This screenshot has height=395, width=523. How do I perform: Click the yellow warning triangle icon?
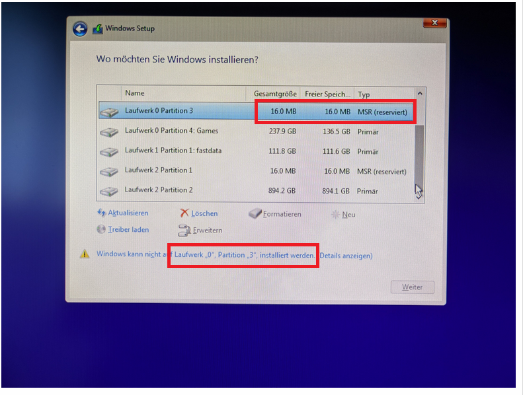click(85, 254)
